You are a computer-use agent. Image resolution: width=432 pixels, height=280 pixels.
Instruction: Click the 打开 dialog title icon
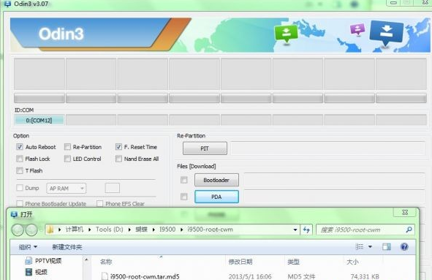(x=14, y=214)
